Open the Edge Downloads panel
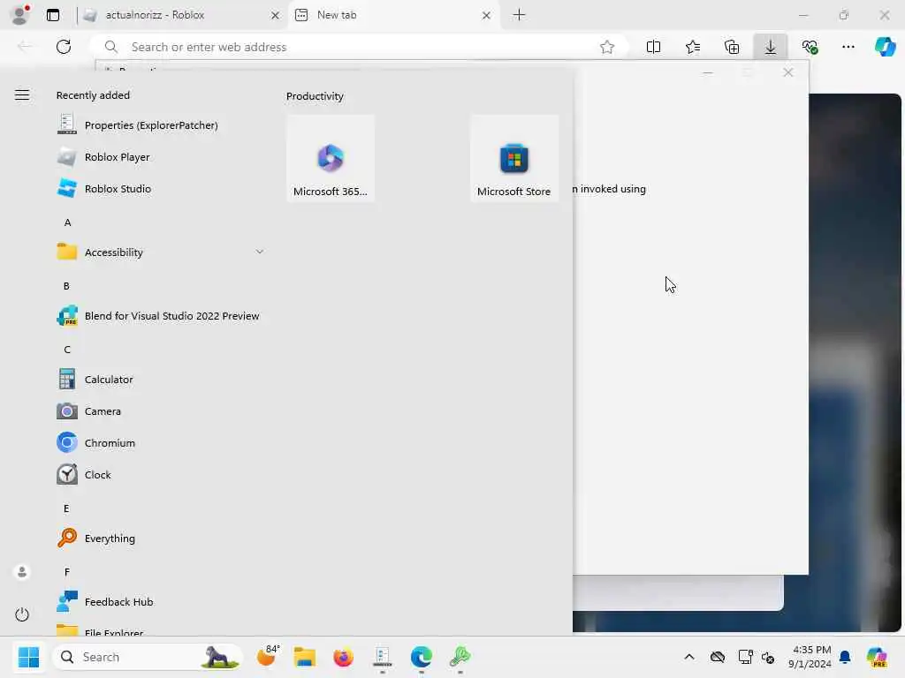 [771, 47]
